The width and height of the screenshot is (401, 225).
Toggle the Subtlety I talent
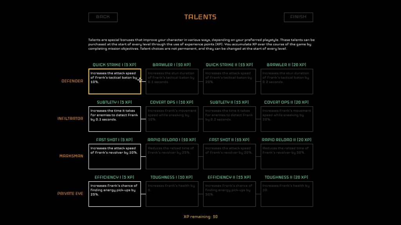(115, 119)
